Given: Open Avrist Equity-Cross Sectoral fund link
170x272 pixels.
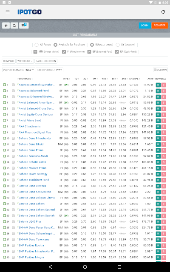Looking at the screenshot, I should (x=36, y=114).
